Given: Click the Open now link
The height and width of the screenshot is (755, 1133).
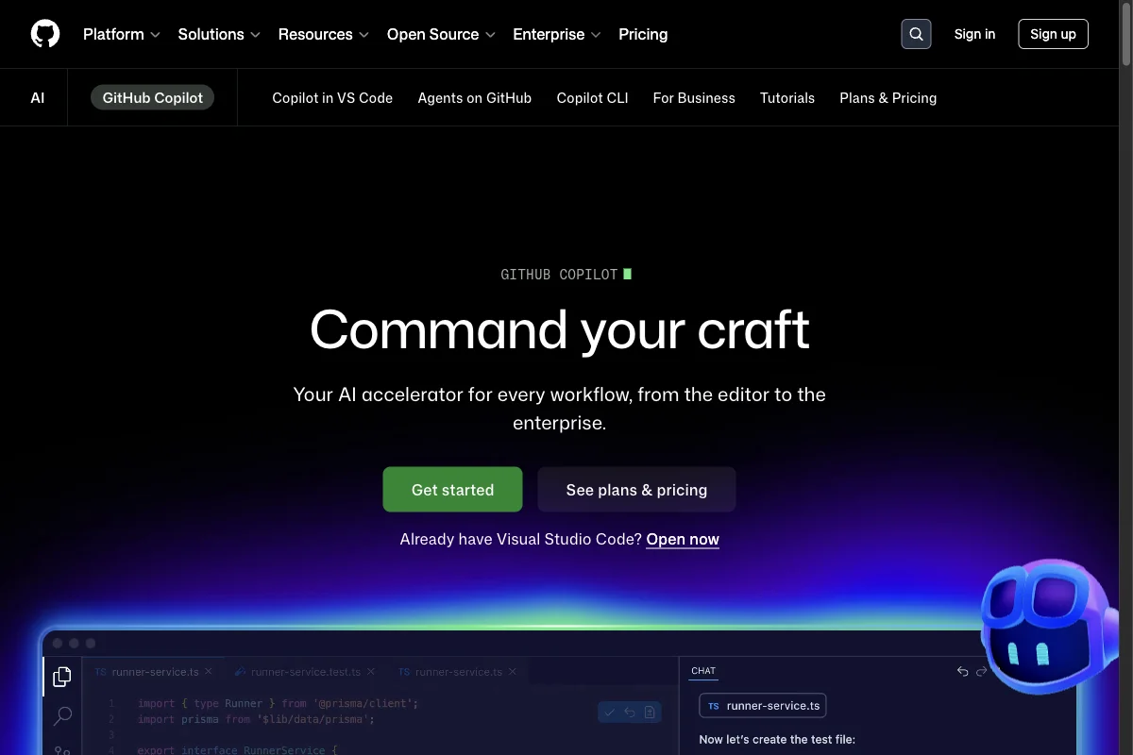Looking at the screenshot, I should click(x=683, y=539).
